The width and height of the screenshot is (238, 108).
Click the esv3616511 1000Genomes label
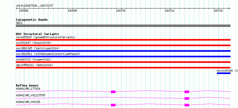(48, 54)
